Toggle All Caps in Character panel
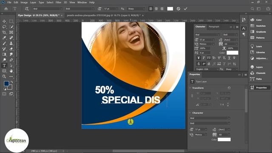 [x=209, y=58]
